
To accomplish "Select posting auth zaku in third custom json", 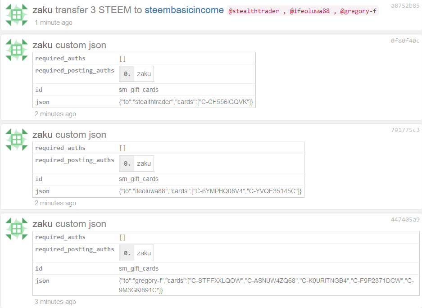I will pyautogui.click(x=136, y=253).
